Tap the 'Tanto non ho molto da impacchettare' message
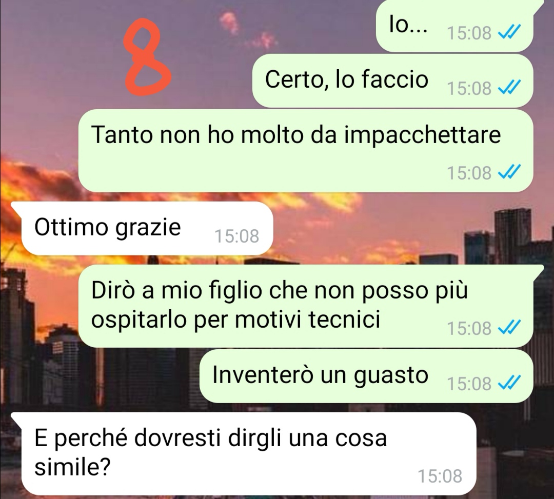 [306, 151]
